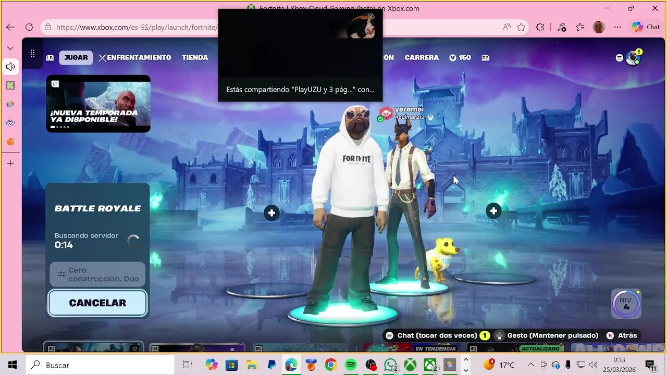Open Chat from the bottom hint bar

tap(437, 335)
